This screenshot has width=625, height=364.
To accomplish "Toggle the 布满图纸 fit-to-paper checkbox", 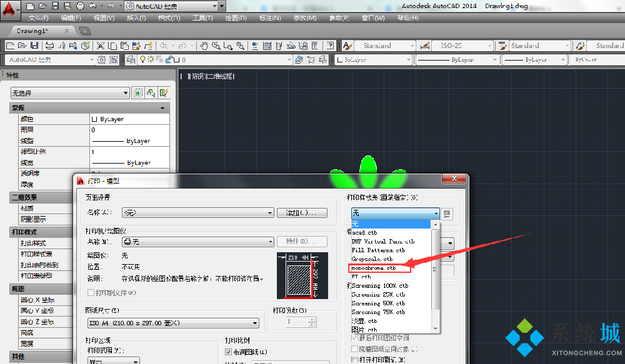I will (x=228, y=352).
